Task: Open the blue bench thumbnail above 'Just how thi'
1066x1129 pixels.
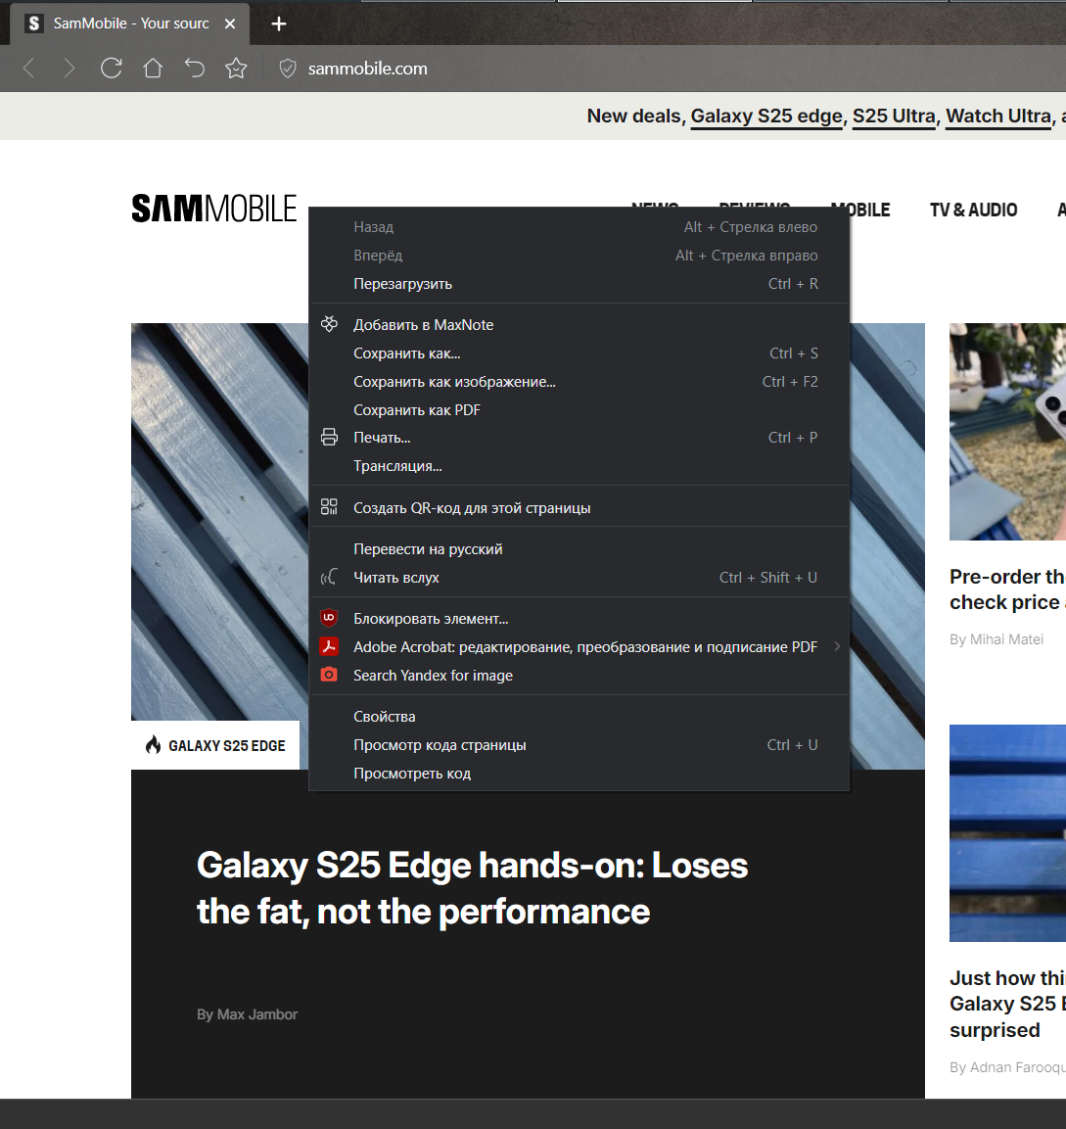Action: click(1007, 833)
